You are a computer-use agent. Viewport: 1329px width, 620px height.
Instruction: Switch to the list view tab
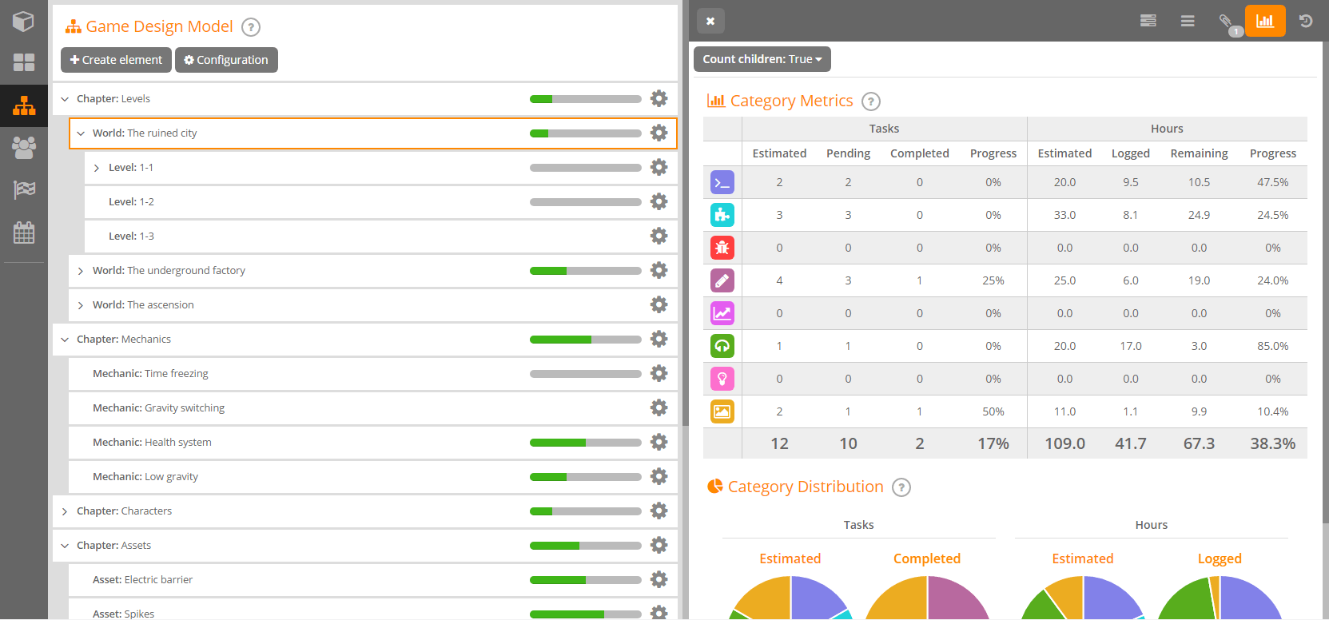(1188, 22)
